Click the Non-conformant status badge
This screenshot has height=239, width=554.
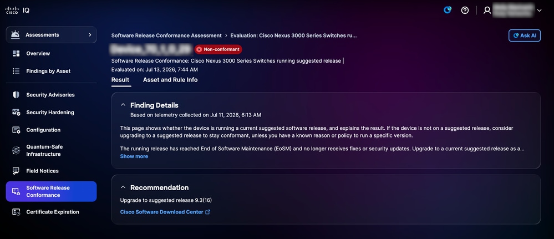pyautogui.click(x=218, y=49)
